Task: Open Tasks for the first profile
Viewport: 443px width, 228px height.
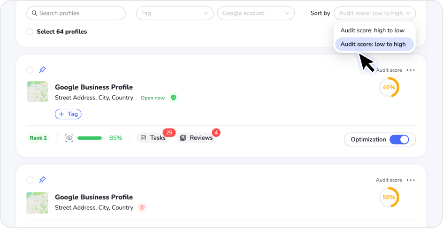Action: (153, 138)
